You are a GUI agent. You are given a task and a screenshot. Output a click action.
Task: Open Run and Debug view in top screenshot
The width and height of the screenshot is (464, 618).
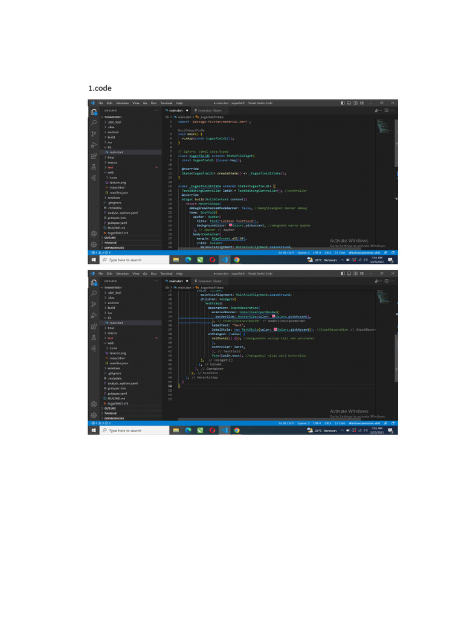coord(94,145)
